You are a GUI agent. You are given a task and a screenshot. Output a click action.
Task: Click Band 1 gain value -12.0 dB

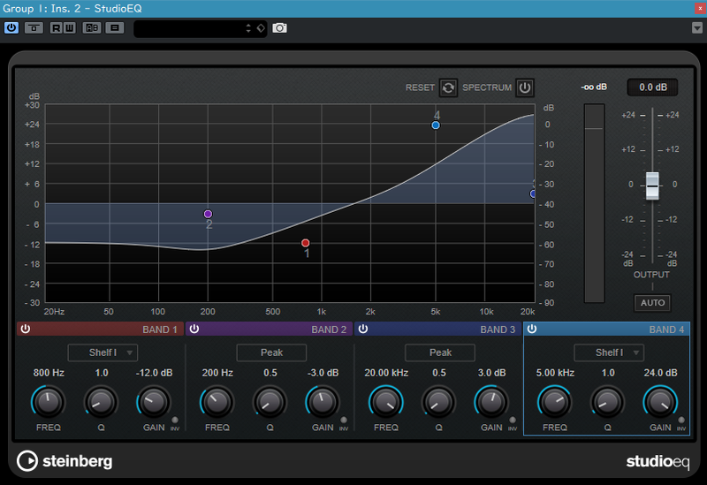[x=154, y=373]
